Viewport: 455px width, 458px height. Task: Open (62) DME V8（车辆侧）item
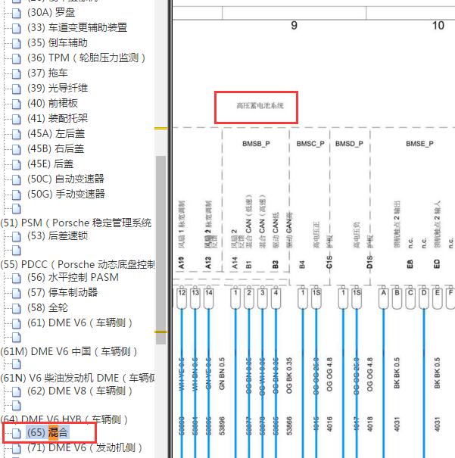(x=79, y=391)
